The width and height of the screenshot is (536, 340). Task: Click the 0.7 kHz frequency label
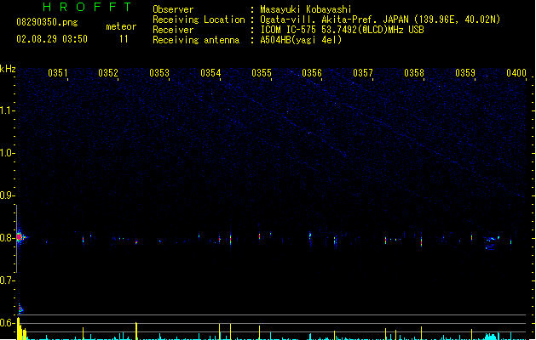tap(7, 280)
